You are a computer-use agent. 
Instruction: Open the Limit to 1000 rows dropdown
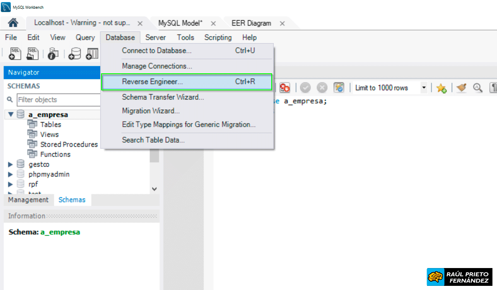click(x=424, y=88)
